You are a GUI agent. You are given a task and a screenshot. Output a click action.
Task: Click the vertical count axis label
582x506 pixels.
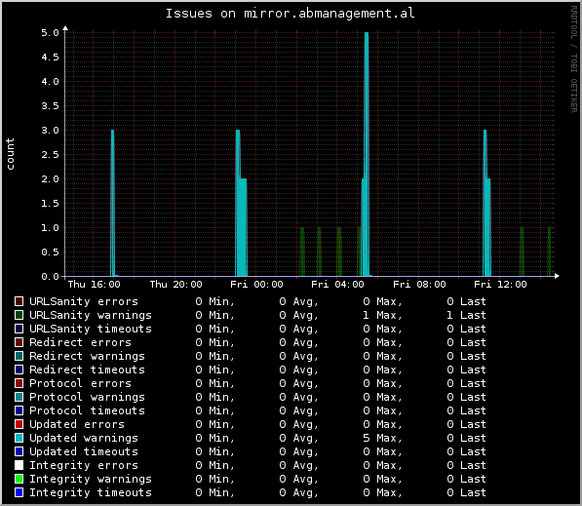[10, 154]
